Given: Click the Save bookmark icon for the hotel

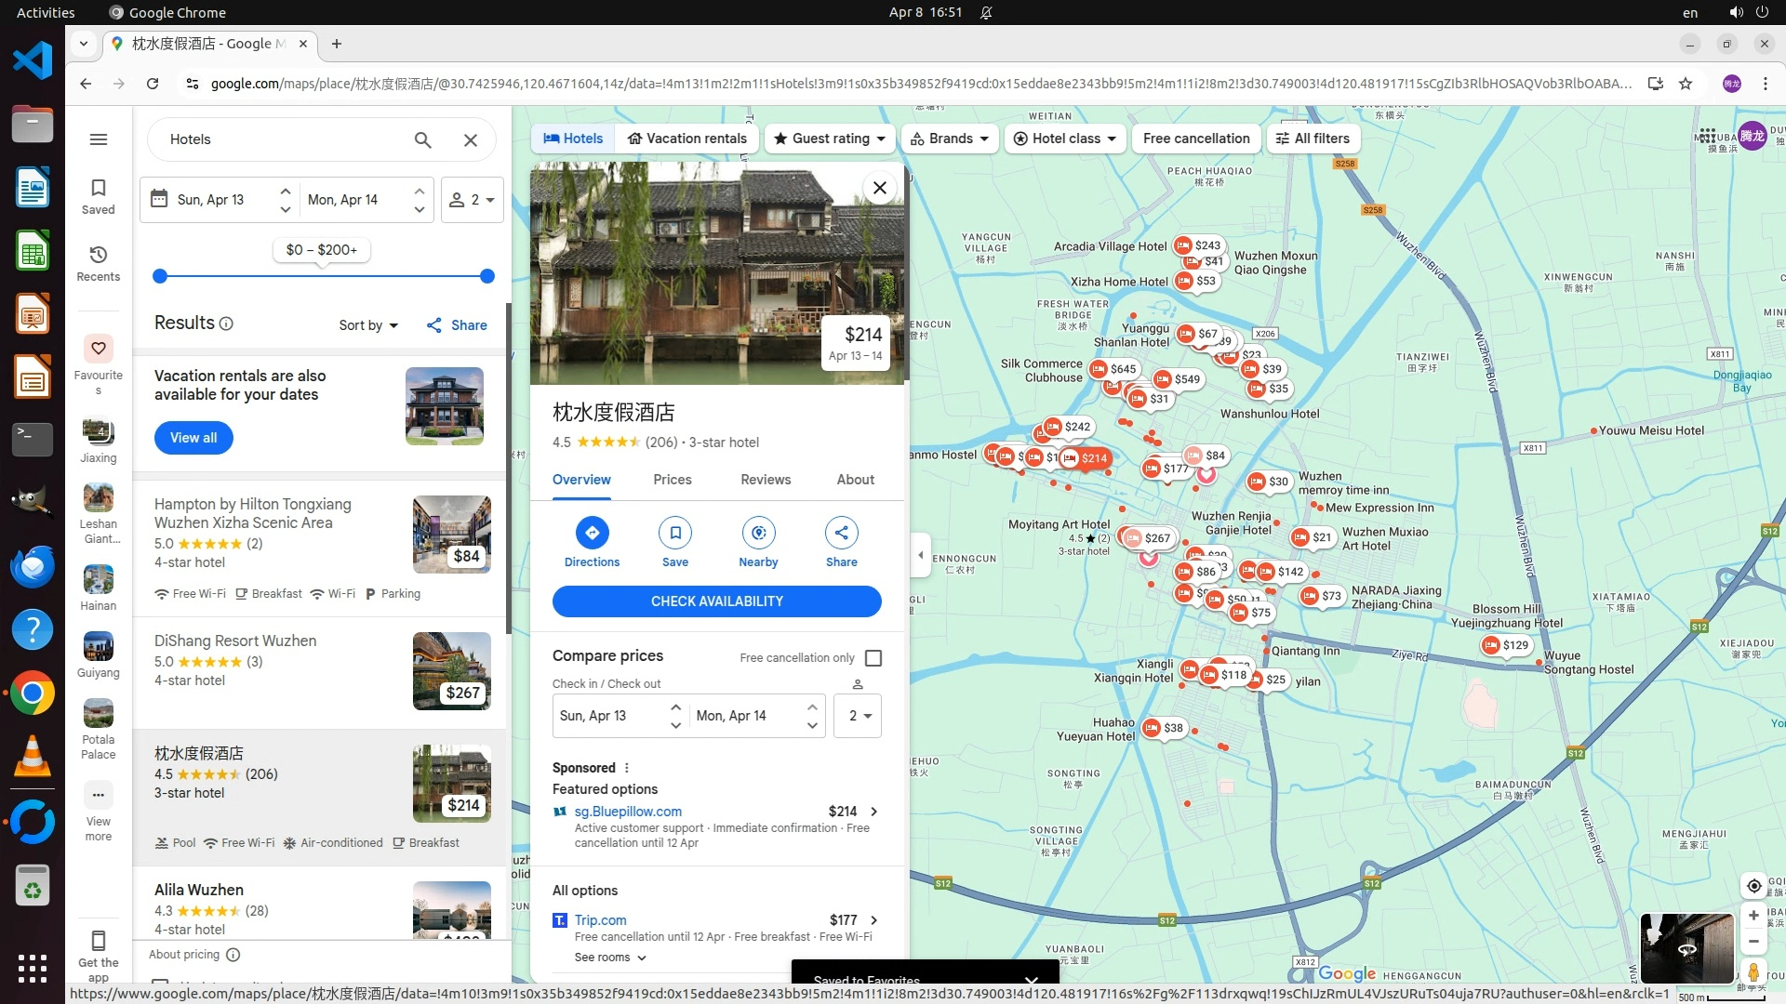Looking at the screenshot, I should pyautogui.click(x=674, y=533).
